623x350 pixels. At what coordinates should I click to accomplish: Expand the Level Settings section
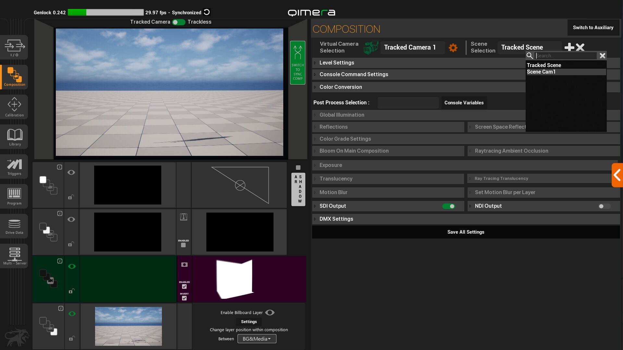tap(336, 63)
